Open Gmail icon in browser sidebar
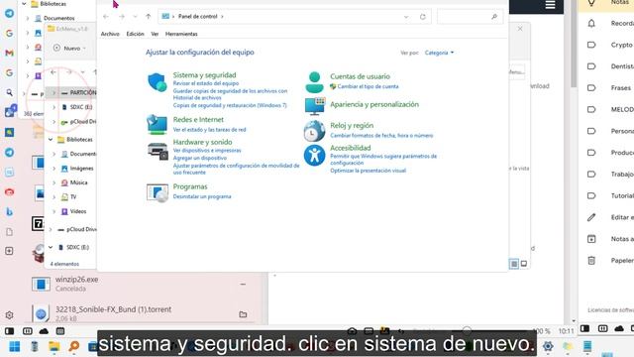Viewport: 634px width, 357px height. click(x=9, y=53)
